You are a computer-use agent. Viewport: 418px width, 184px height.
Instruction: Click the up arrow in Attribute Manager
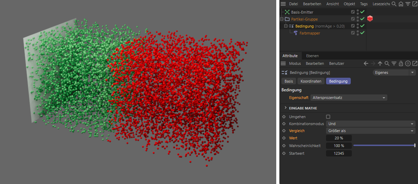click(x=380, y=63)
